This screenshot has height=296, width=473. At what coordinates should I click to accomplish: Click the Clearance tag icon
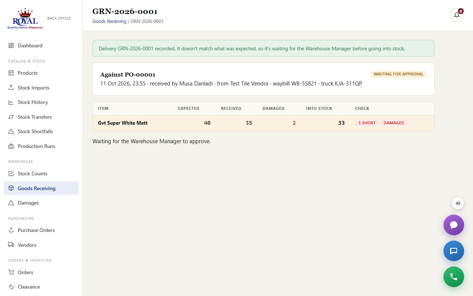click(x=11, y=287)
